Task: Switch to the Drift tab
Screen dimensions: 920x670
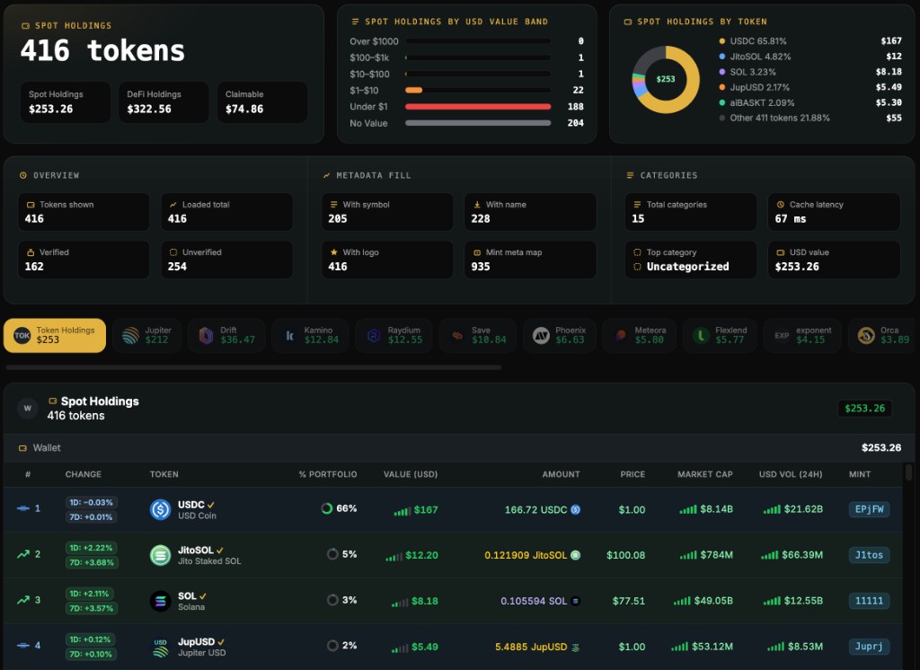Action: (226, 336)
